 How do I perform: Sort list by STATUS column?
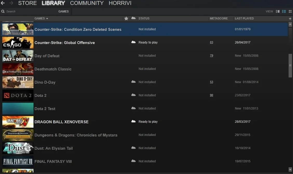(x=144, y=18)
